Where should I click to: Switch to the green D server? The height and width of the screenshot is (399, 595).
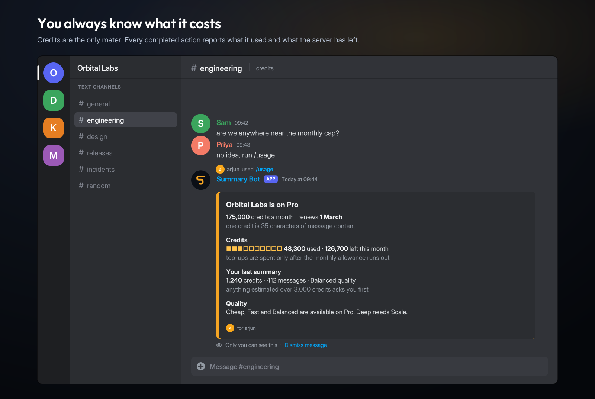tap(54, 100)
